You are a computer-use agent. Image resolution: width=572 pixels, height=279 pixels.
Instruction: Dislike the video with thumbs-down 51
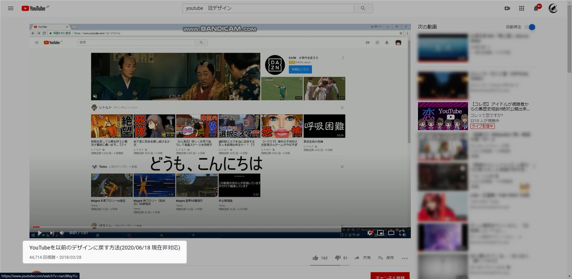pos(341,258)
